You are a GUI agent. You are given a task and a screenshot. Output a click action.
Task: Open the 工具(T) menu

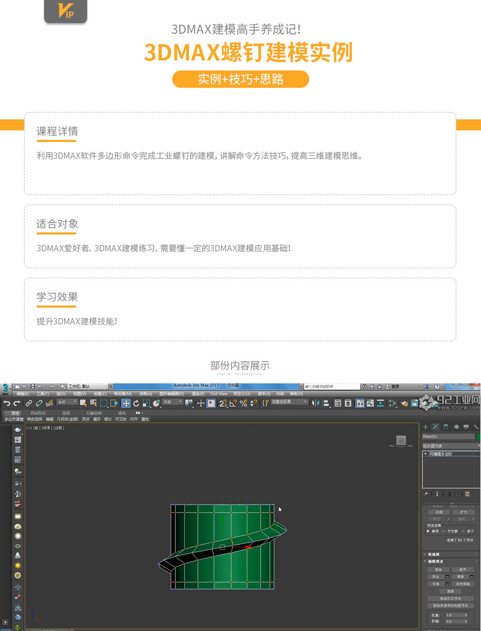(43, 393)
